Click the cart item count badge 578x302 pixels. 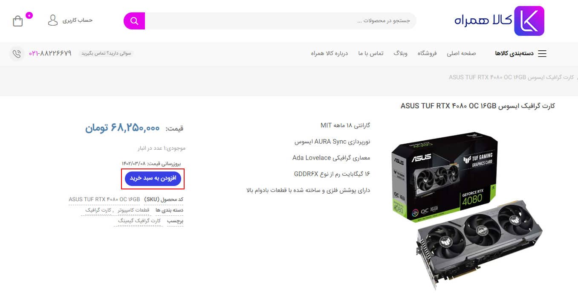pyautogui.click(x=29, y=15)
